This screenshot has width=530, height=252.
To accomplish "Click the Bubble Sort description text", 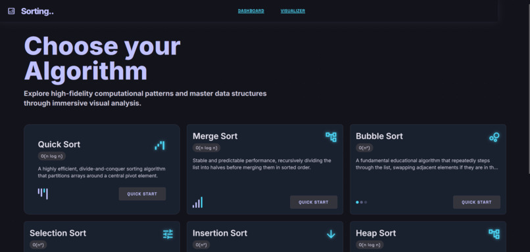I will click(427, 164).
